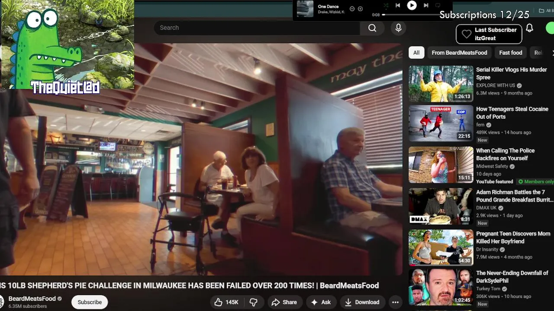Click the minus circle icon beside One Dance
Image resolution: width=554 pixels, height=311 pixels.
click(352, 9)
